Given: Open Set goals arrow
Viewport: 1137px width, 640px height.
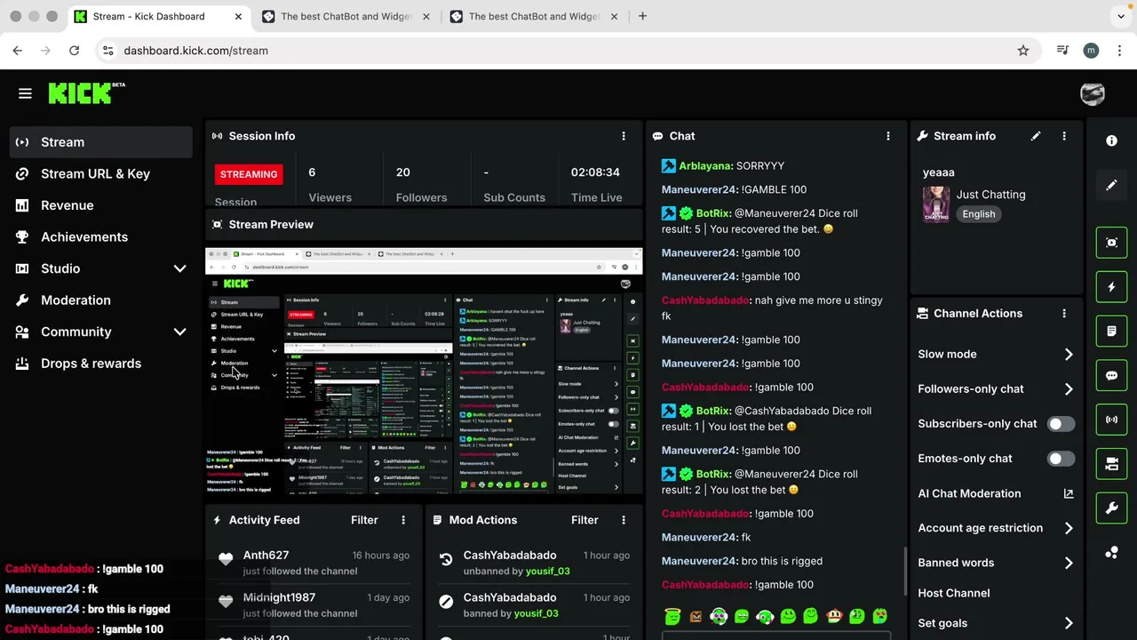Looking at the screenshot, I should 1069,623.
